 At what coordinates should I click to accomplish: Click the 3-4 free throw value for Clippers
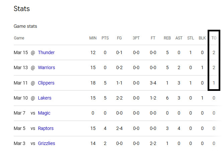[153, 83]
